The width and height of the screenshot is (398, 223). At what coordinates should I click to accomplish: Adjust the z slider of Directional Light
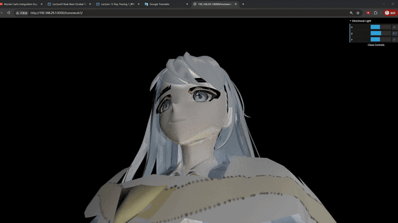point(381,39)
